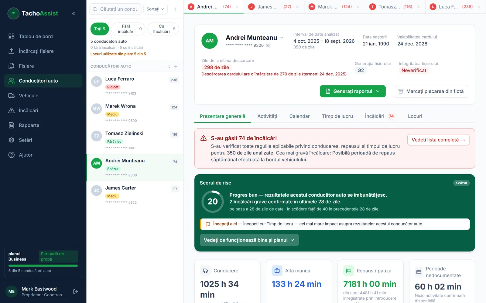Click Marcați plecarea din flotă button
This screenshot has height=303, width=486.
pos(431,91)
